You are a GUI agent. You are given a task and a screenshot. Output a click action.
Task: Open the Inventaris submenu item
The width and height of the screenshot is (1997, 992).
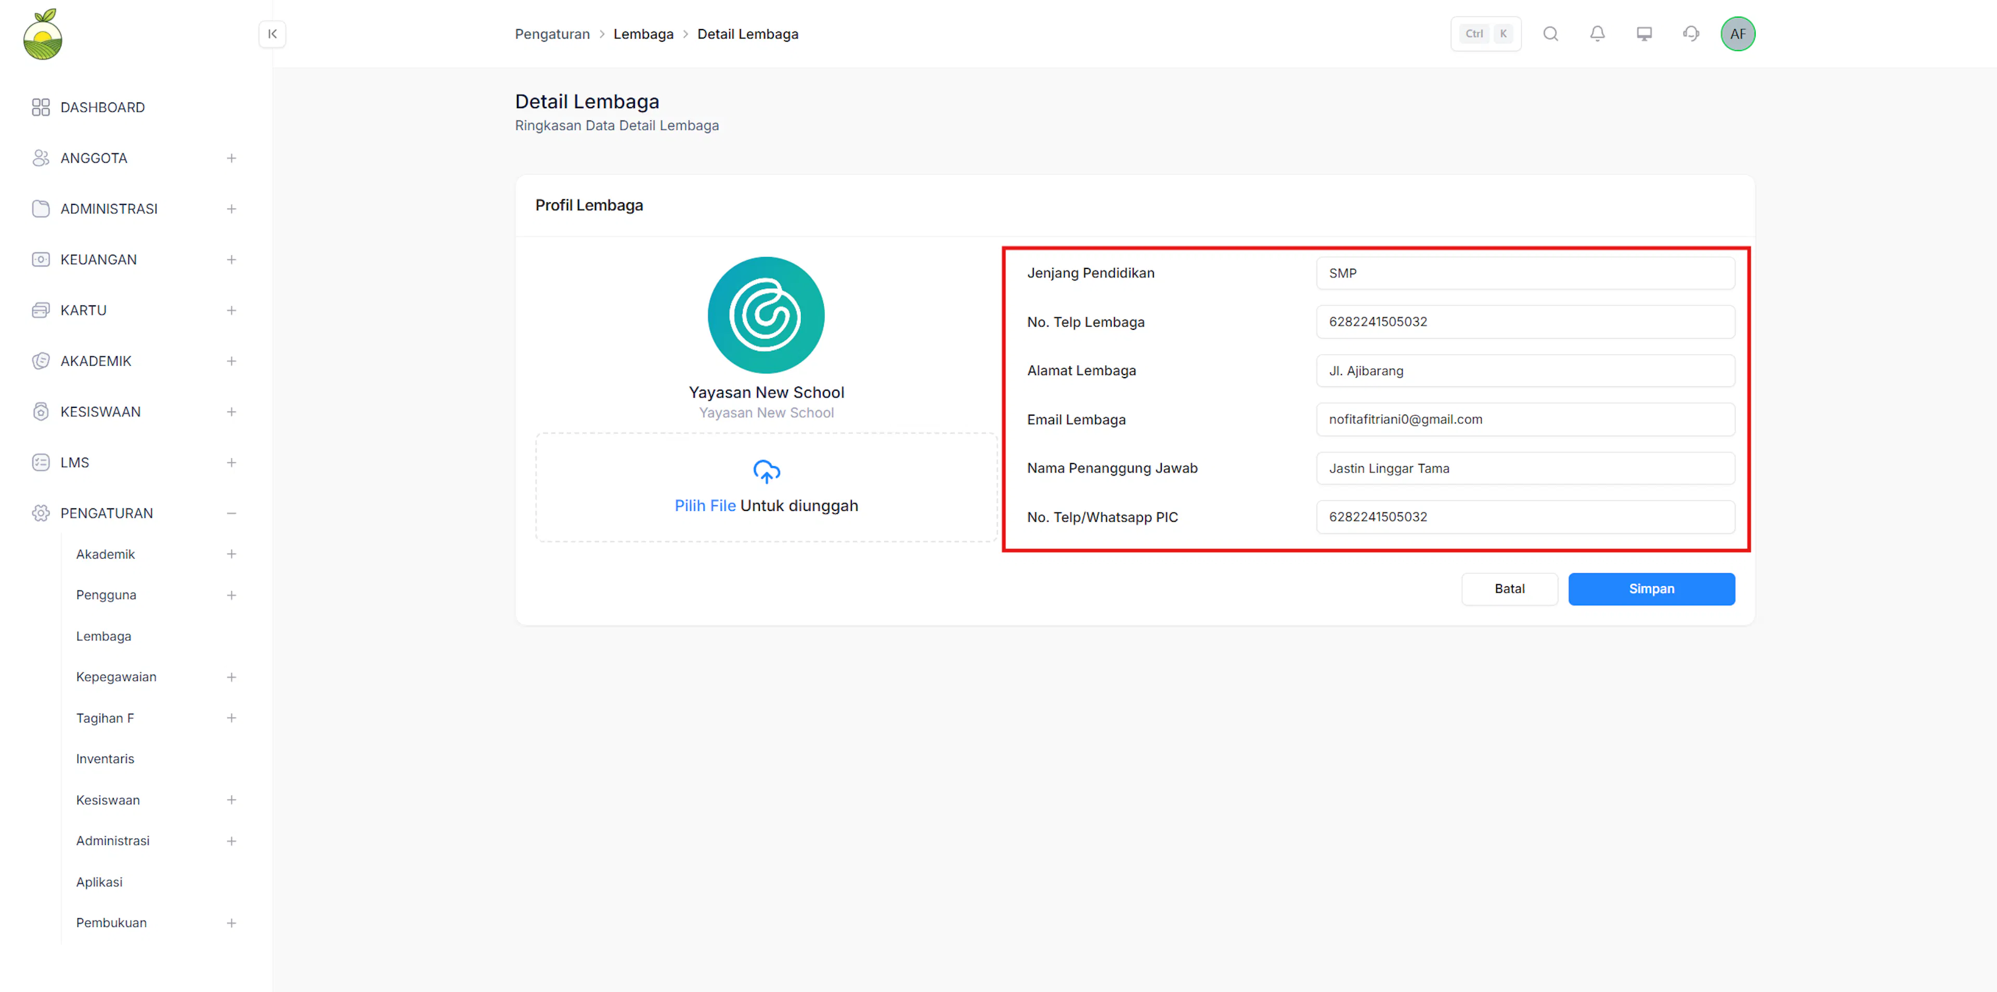(105, 759)
